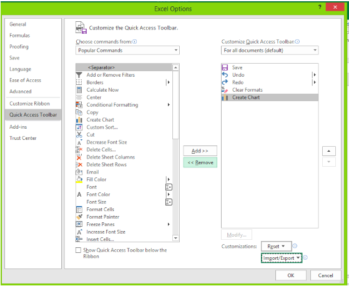This screenshot has height=286, width=349.
Task: Enable Show Quick Access Toolbar below the Ribbon
Action: click(78, 250)
